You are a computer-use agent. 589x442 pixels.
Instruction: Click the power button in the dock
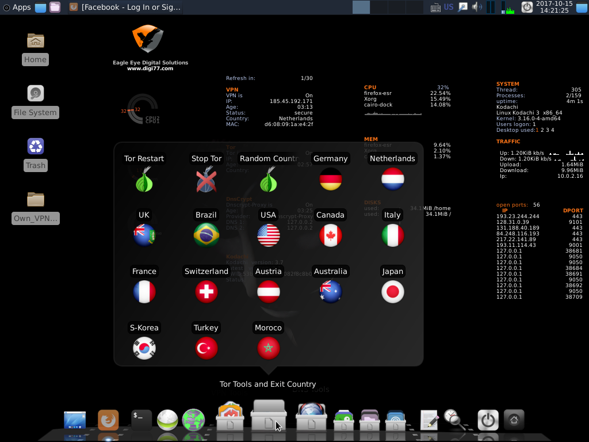click(488, 420)
